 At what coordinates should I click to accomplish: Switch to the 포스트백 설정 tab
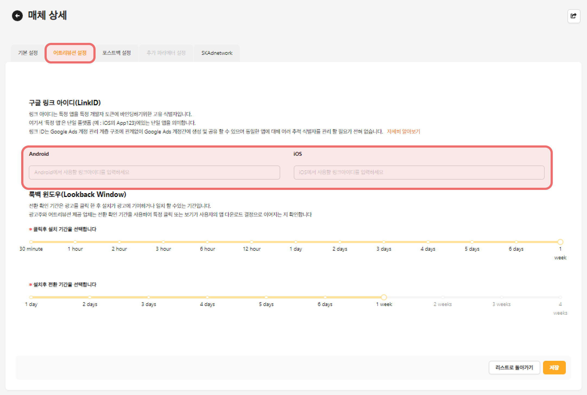click(x=116, y=53)
